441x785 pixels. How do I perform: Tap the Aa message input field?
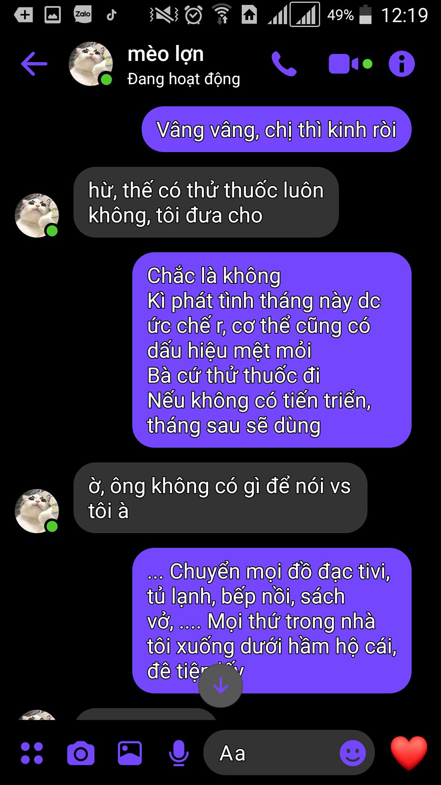pyautogui.click(x=272, y=753)
